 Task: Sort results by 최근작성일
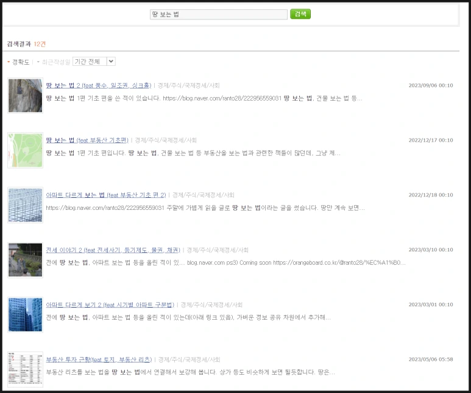coord(56,62)
